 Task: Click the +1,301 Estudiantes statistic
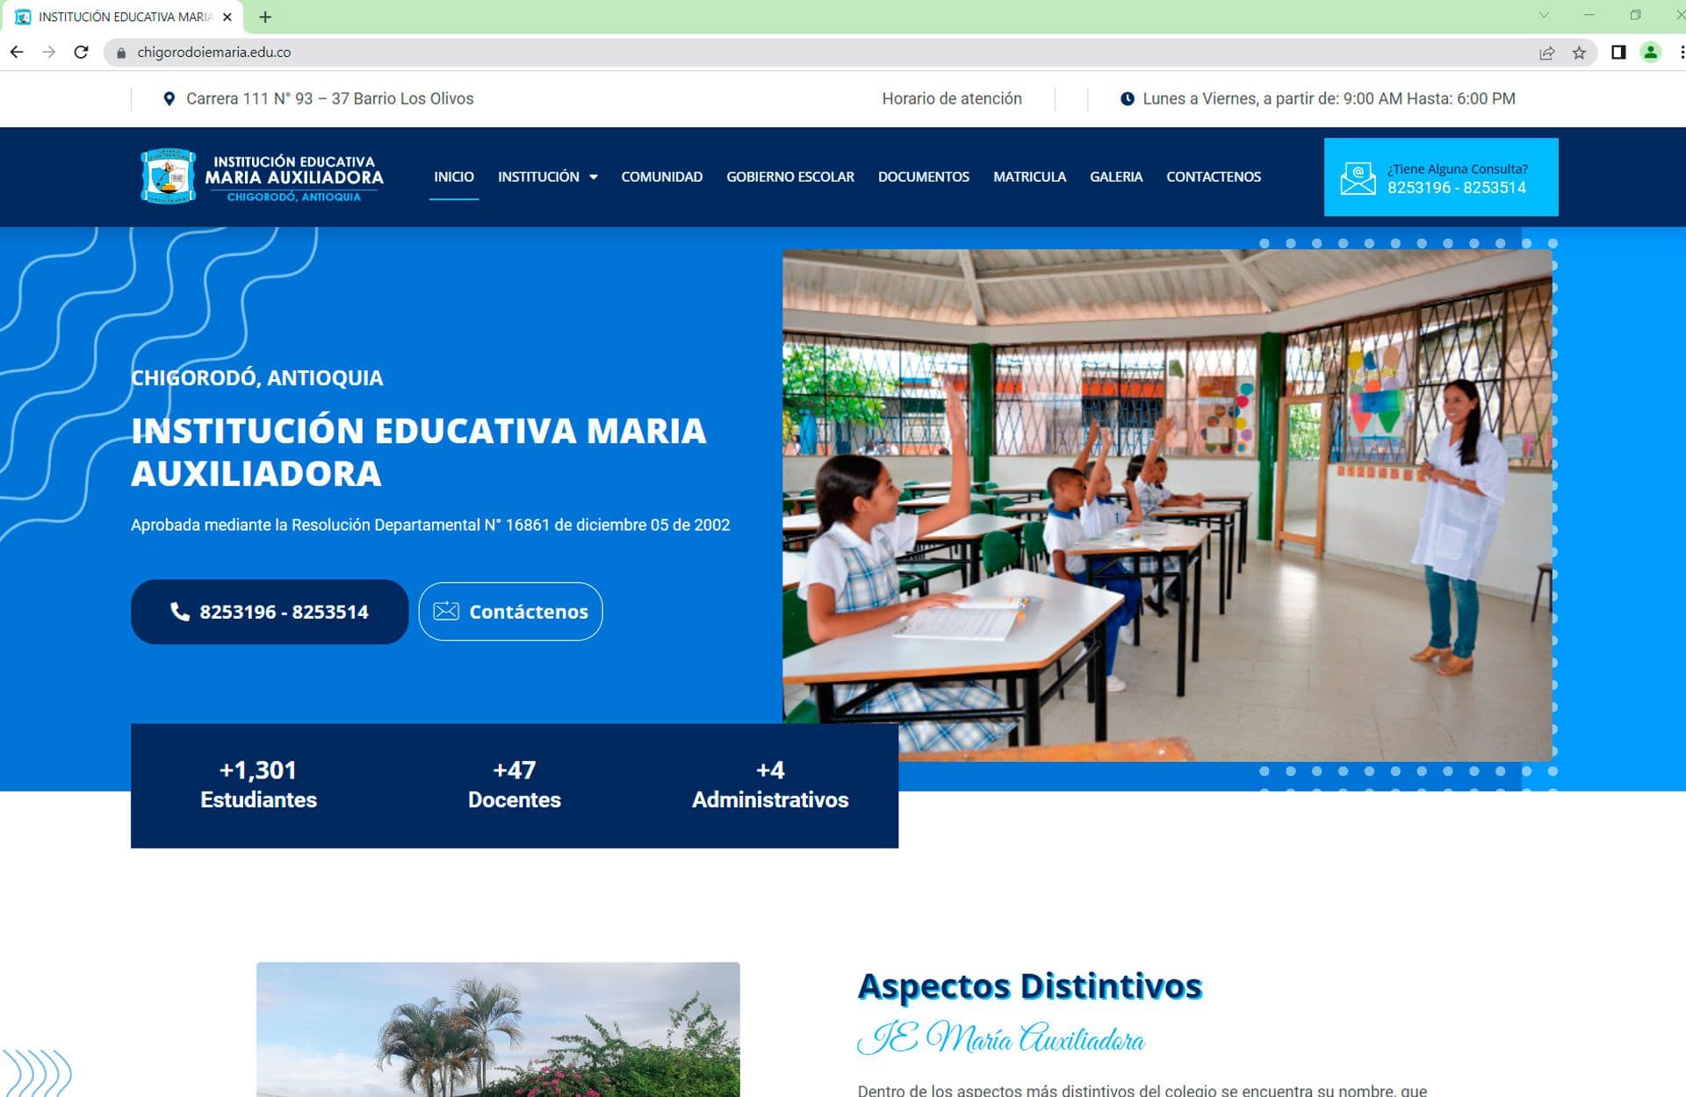coord(258,785)
